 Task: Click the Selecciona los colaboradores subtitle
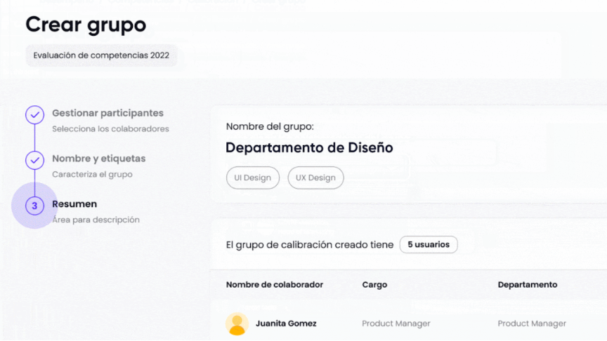click(x=110, y=128)
